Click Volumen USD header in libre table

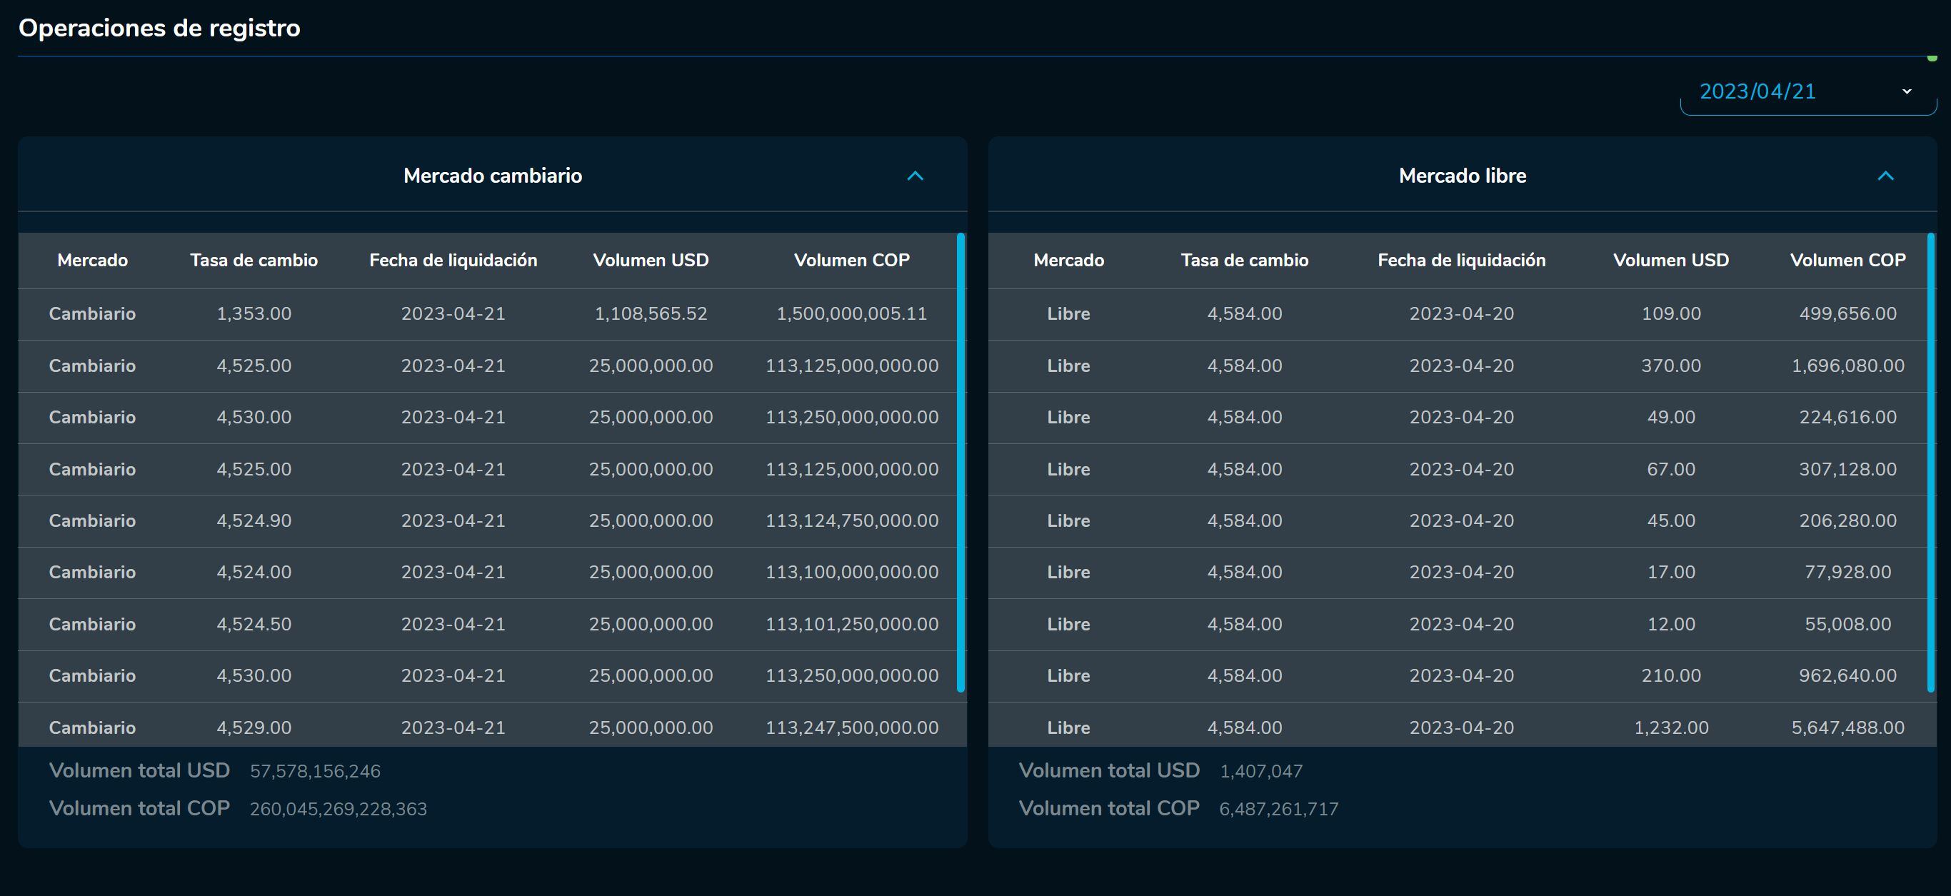click(1670, 260)
